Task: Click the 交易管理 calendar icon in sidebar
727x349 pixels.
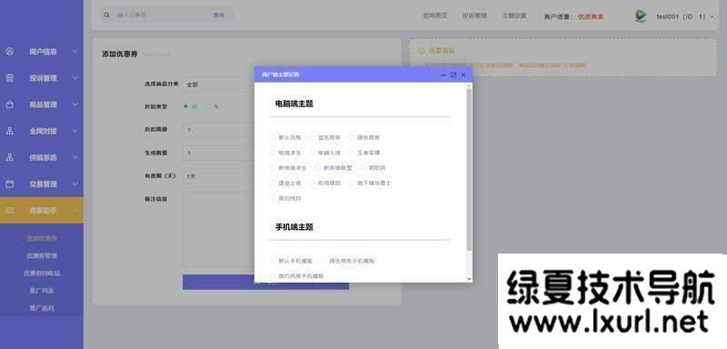Action: [x=10, y=184]
